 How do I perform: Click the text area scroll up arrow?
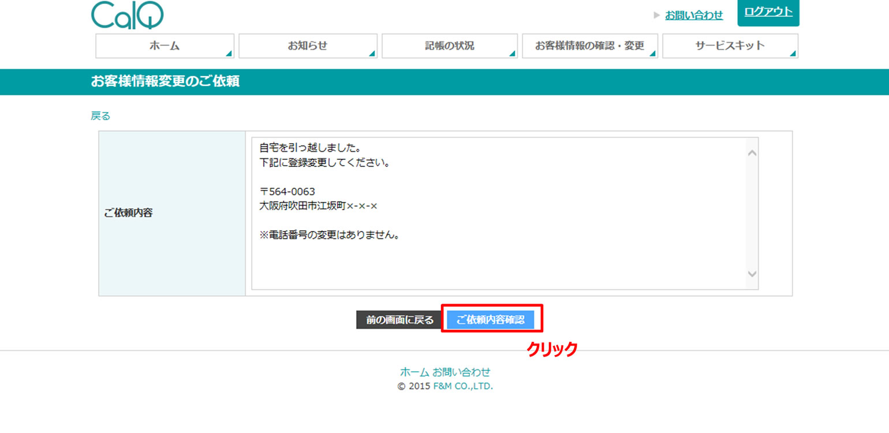(x=752, y=153)
